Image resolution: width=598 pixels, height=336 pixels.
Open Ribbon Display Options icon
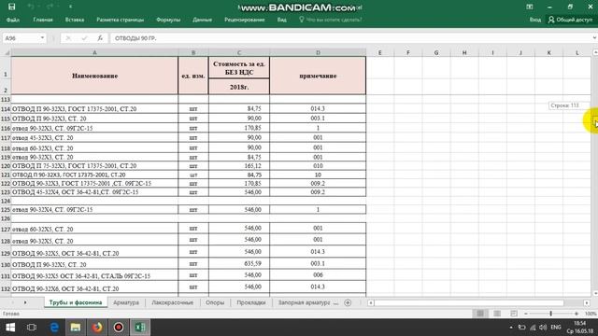pyautogui.click(x=530, y=7)
